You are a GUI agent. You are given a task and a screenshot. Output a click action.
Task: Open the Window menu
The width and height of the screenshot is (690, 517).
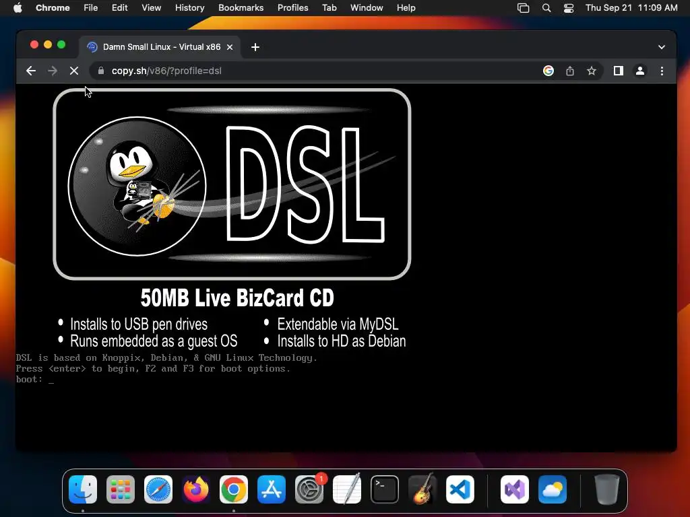pyautogui.click(x=367, y=7)
